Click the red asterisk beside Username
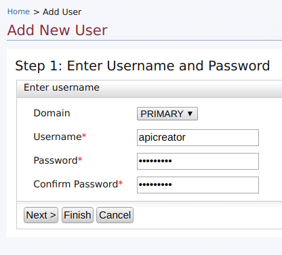 [x=84, y=135]
